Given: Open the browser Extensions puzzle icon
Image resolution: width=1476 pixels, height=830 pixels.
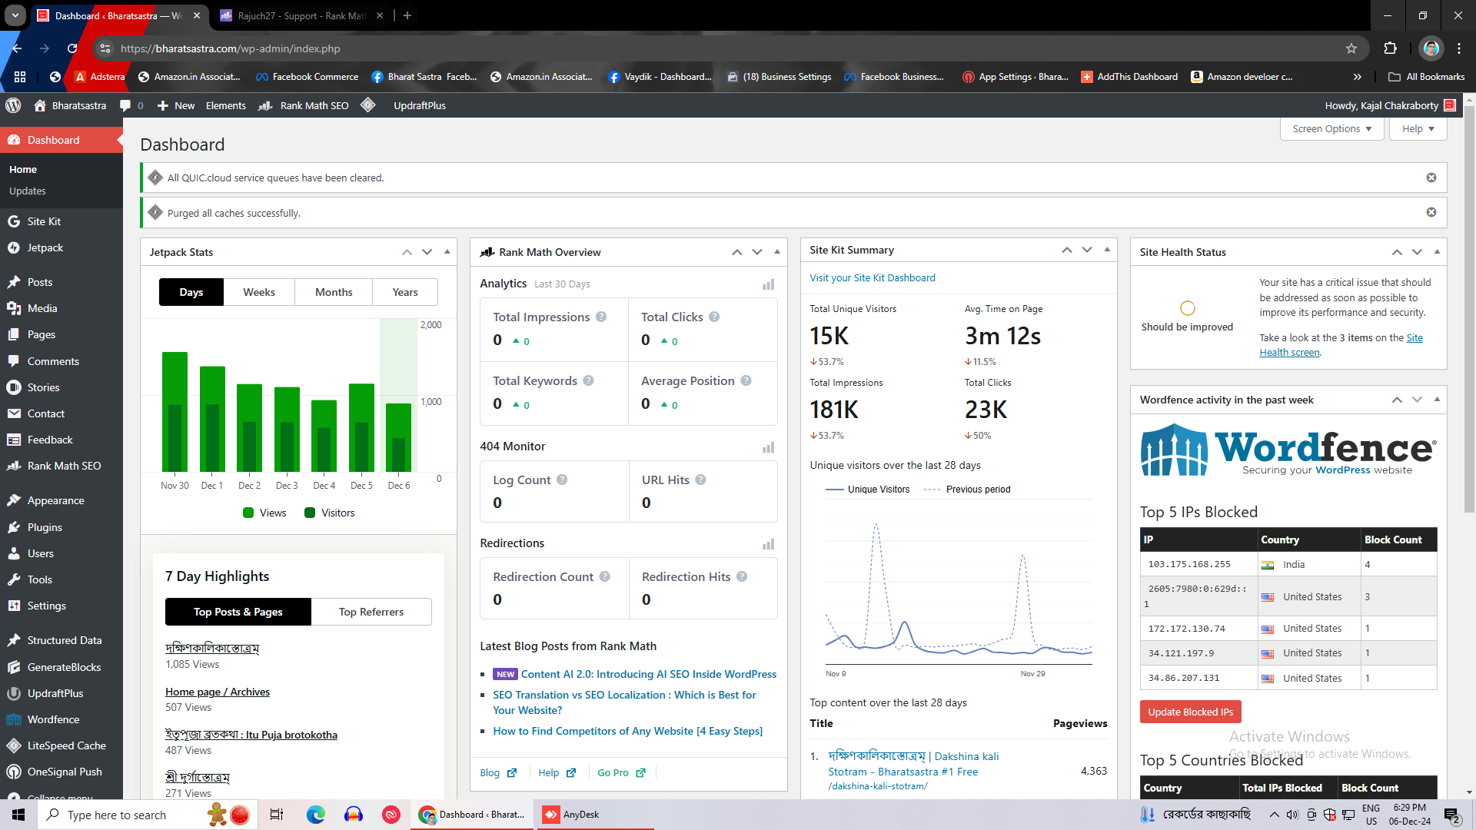Looking at the screenshot, I should pos(1390,48).
